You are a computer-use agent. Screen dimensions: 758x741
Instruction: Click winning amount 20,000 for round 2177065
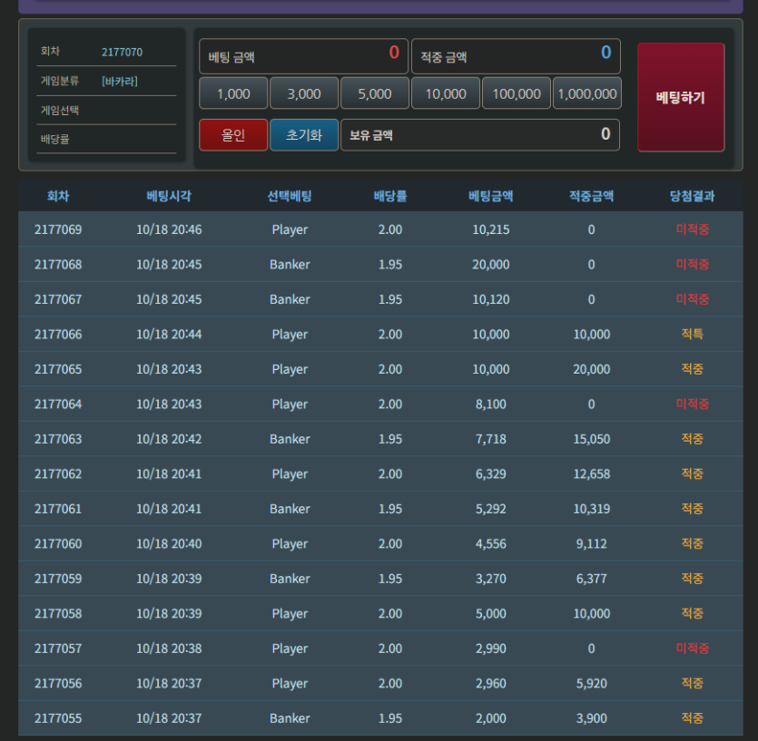pos(591,369)
